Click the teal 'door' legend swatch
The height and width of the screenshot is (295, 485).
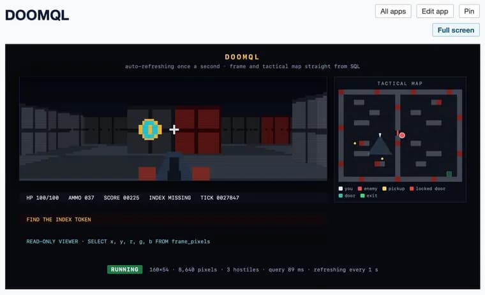coord(341,196)
